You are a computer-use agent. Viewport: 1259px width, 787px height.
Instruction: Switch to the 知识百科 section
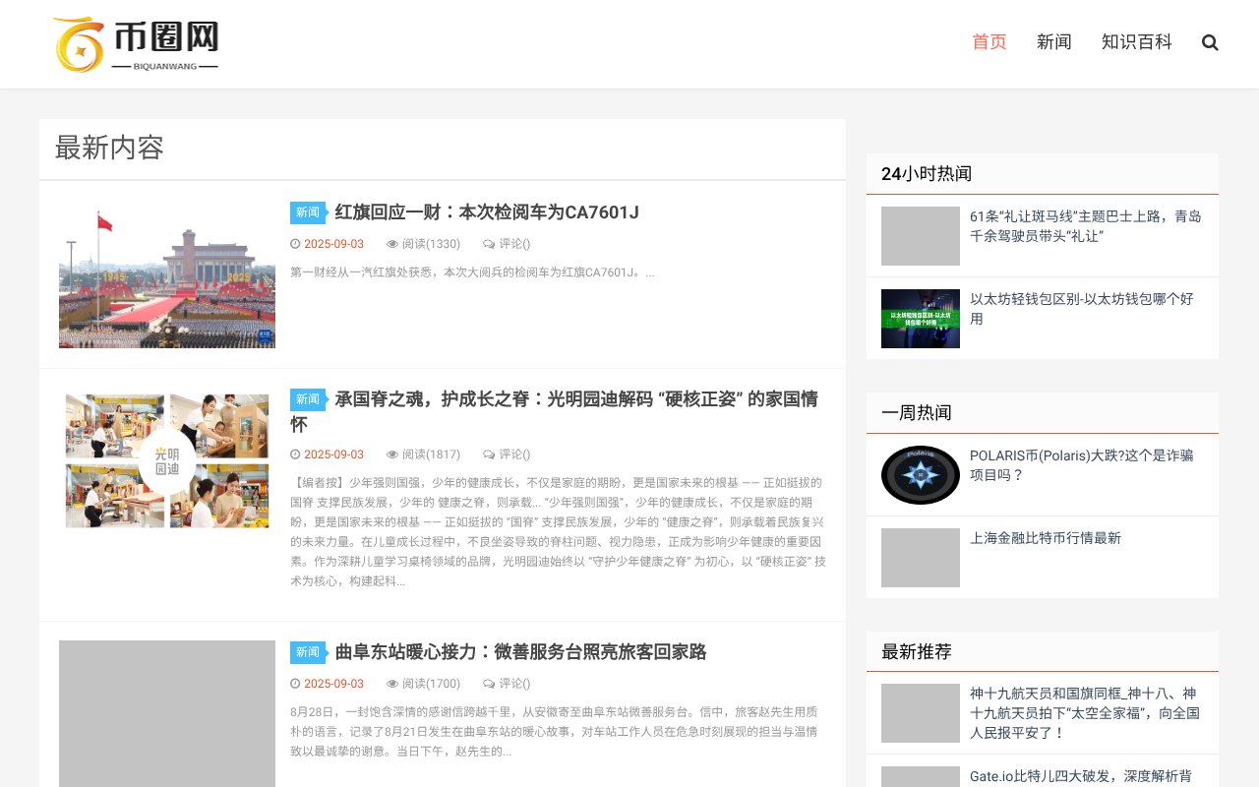click(x=1136, y=42)
